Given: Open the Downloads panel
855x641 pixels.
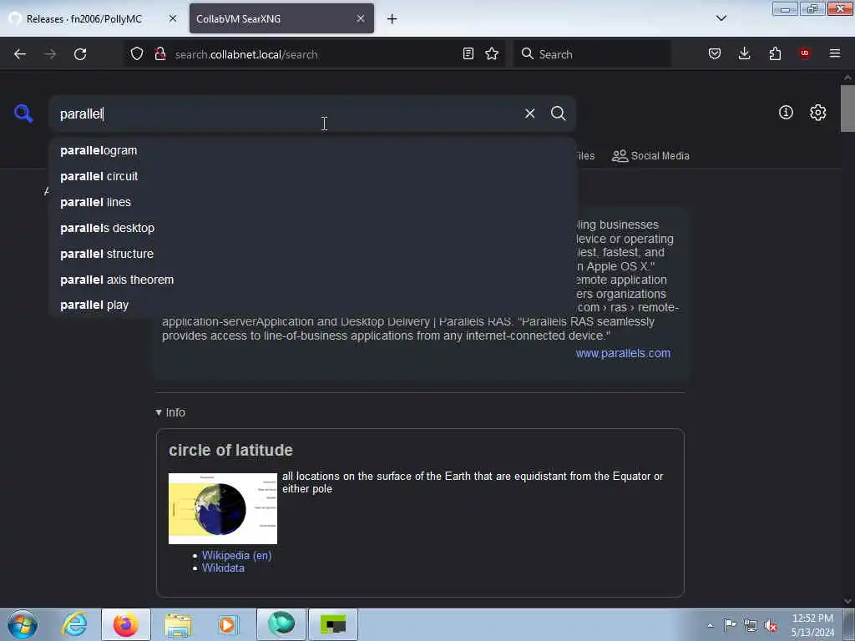Looking at the screenshot, I should tap(744, 53).
